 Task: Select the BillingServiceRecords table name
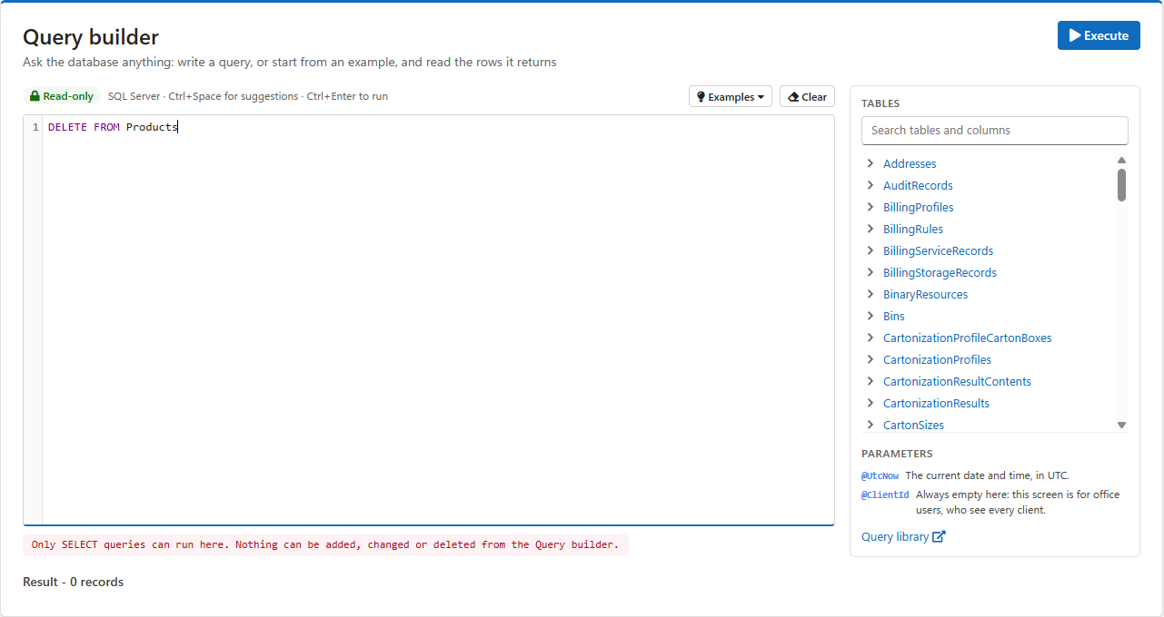click(x=938, y=251)
